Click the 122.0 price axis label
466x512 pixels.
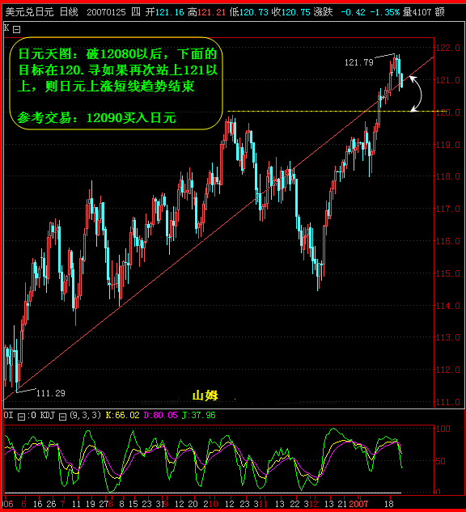[x=447, y=48]
